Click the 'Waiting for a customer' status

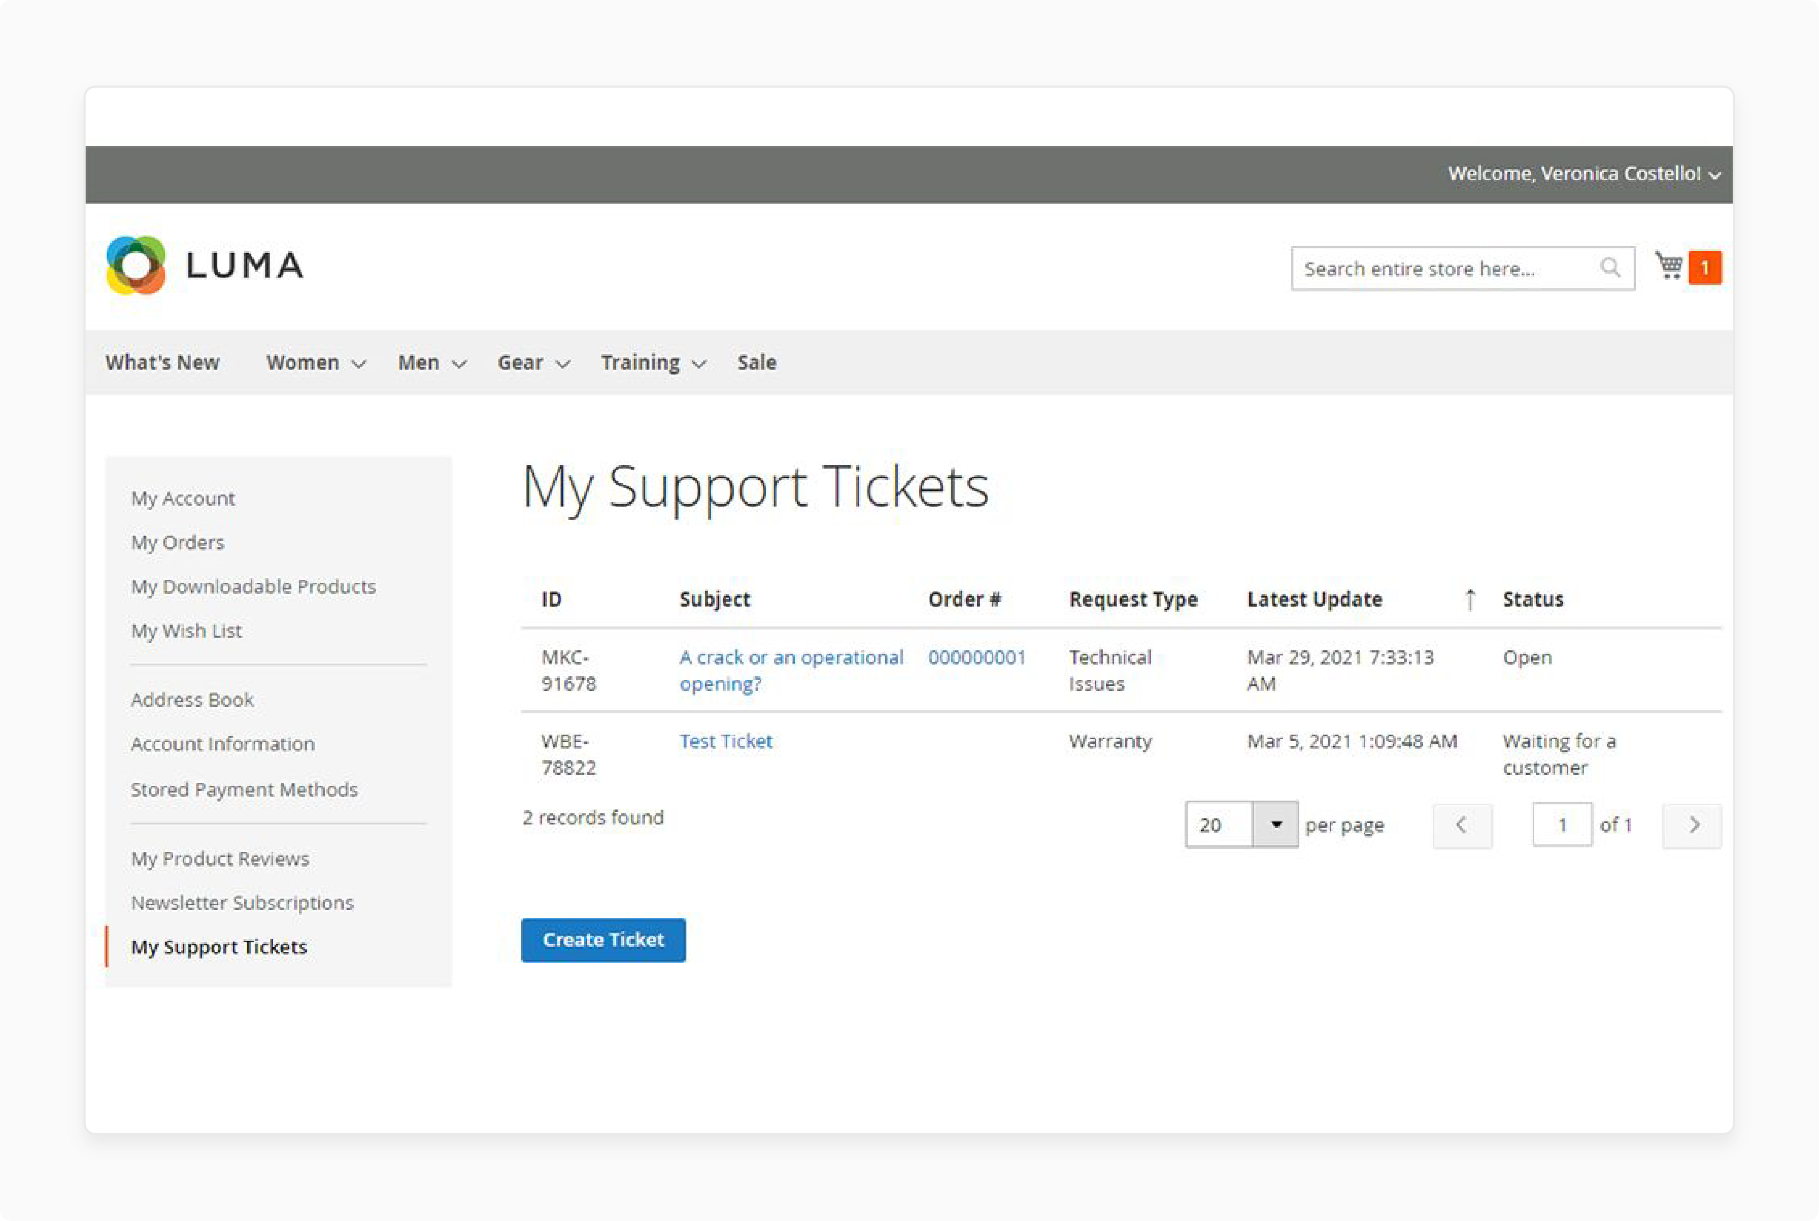[1559, 754]
